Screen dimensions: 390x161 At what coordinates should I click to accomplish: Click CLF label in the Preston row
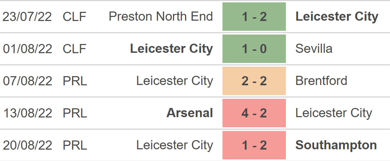click(x=74, y=17)
